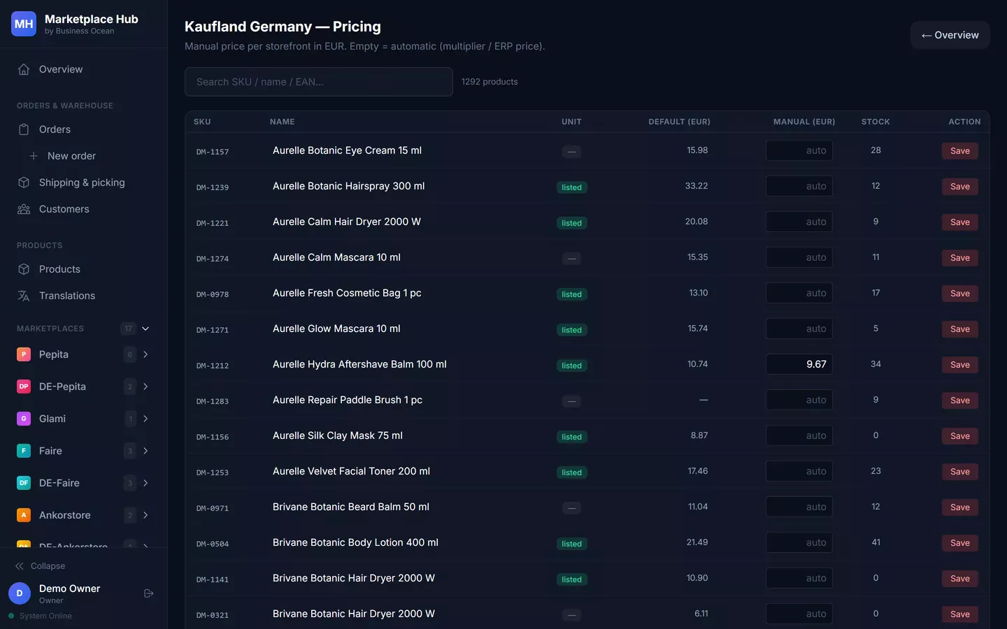This screenshot has height=629, width=1007.
Task: Focus the Search SKU / name / EAN field
Action: 319,82
